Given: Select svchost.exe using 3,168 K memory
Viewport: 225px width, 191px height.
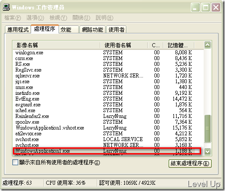Looking at the screenshot, I should click(x=108, y=145).
